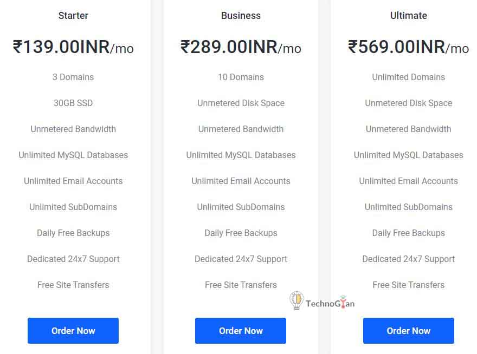Click the 30GB SSD feature text
The image size is (477, 354).
tap(73, 103)
